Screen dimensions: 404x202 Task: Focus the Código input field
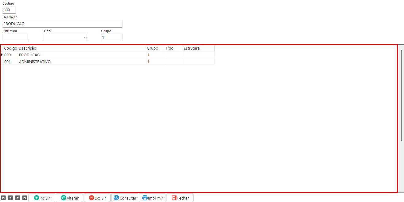9,10
